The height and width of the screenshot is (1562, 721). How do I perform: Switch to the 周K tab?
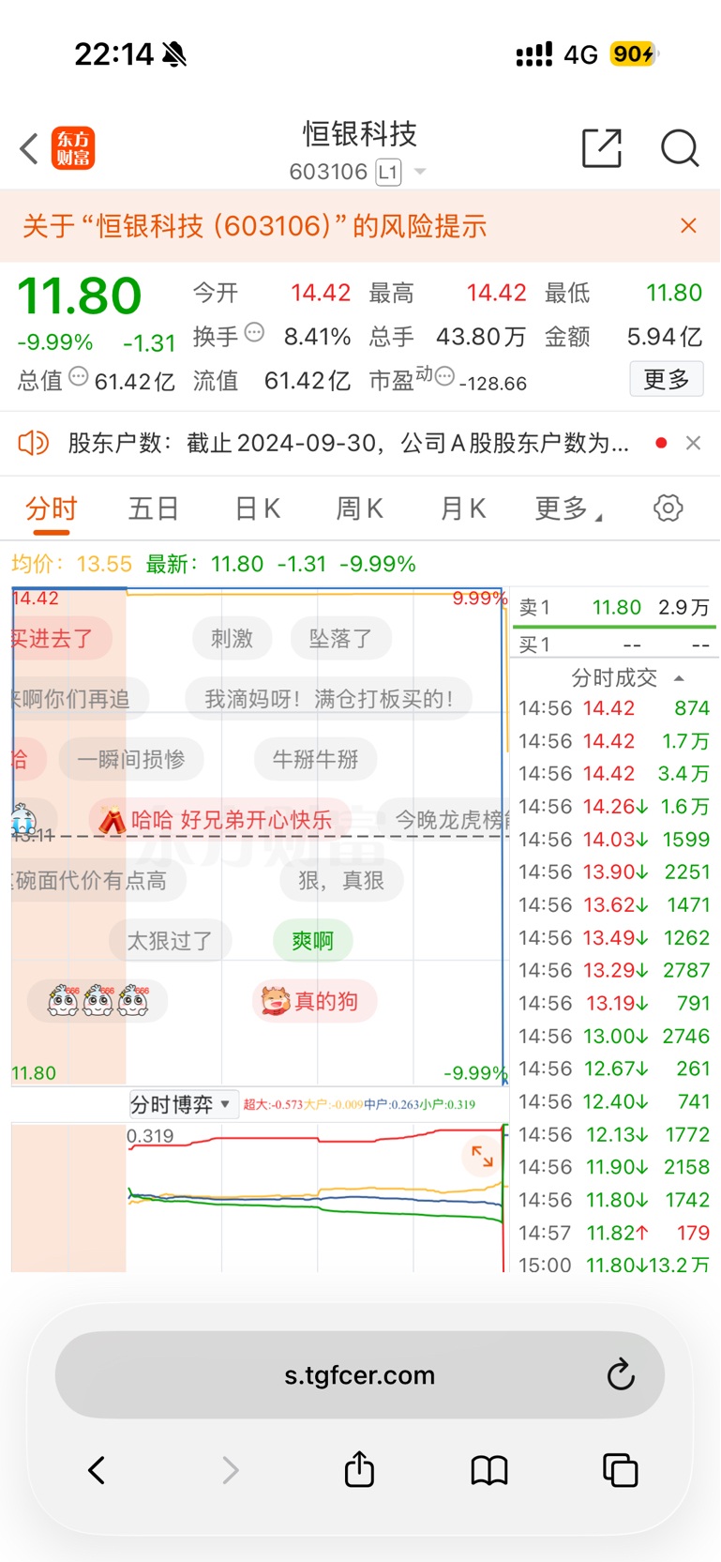click(359, 508)
